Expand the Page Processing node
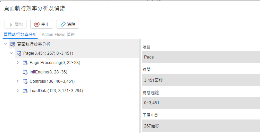Viewport: 260px width, 133px height. point(18,63)
